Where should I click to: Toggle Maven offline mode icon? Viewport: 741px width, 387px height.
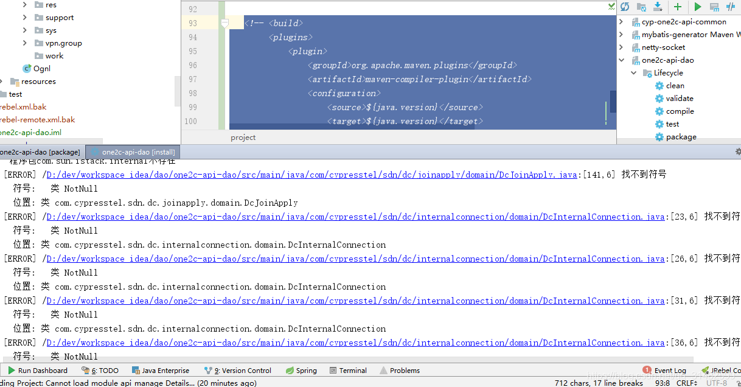click(731, 7)
